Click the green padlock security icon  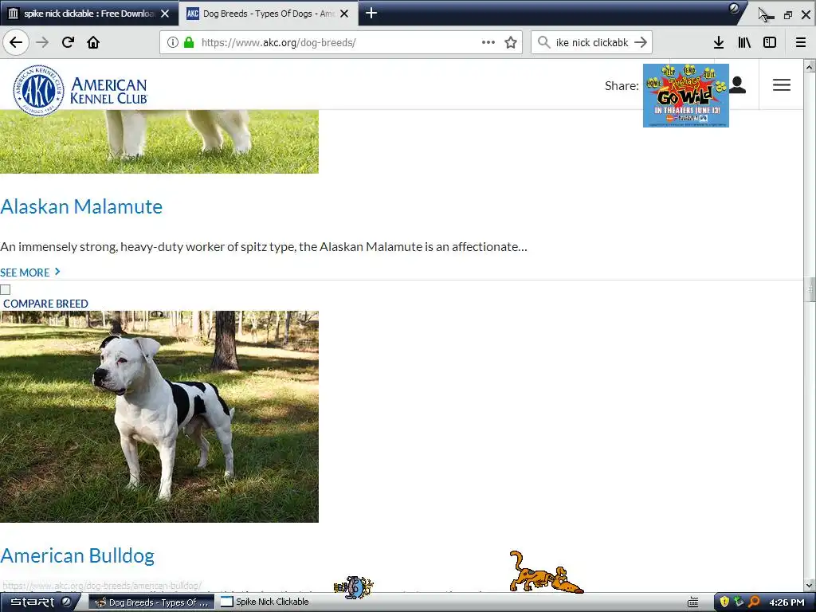coord(189,42)
